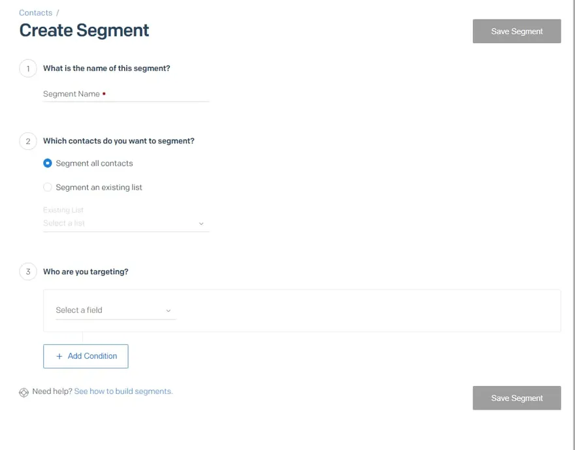Click the red required asterisk next to Segment Name
Screen dimensions: 575x450
[103, 93]
